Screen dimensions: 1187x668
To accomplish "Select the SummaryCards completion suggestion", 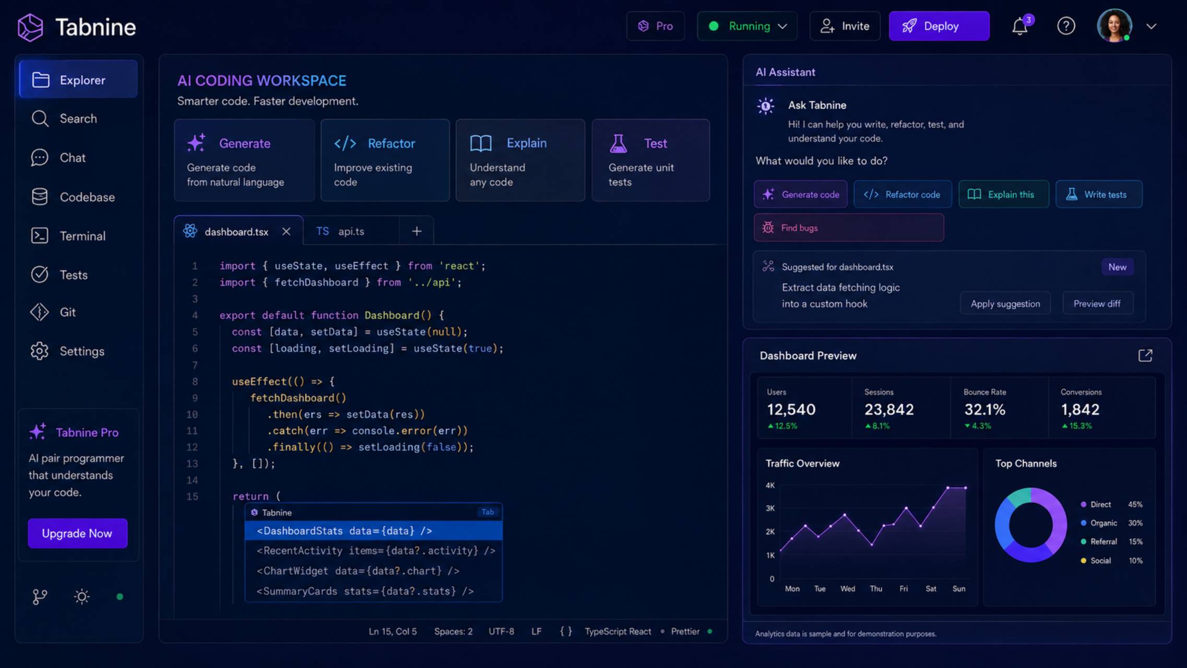I will (x=374, y=591).
